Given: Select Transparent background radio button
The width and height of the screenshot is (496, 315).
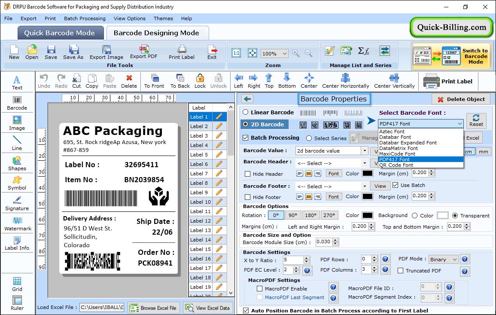Looking at the screenshot, I should [x=455, y=216].
